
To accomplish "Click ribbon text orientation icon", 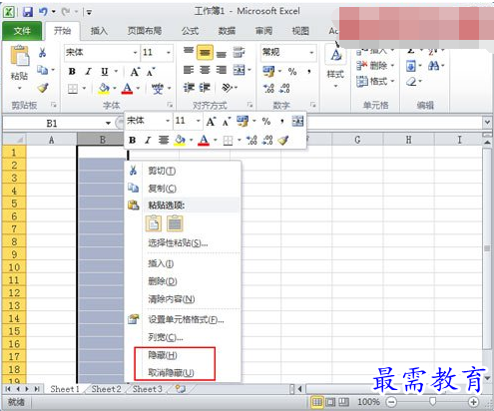I will click(x=227, y=88).
